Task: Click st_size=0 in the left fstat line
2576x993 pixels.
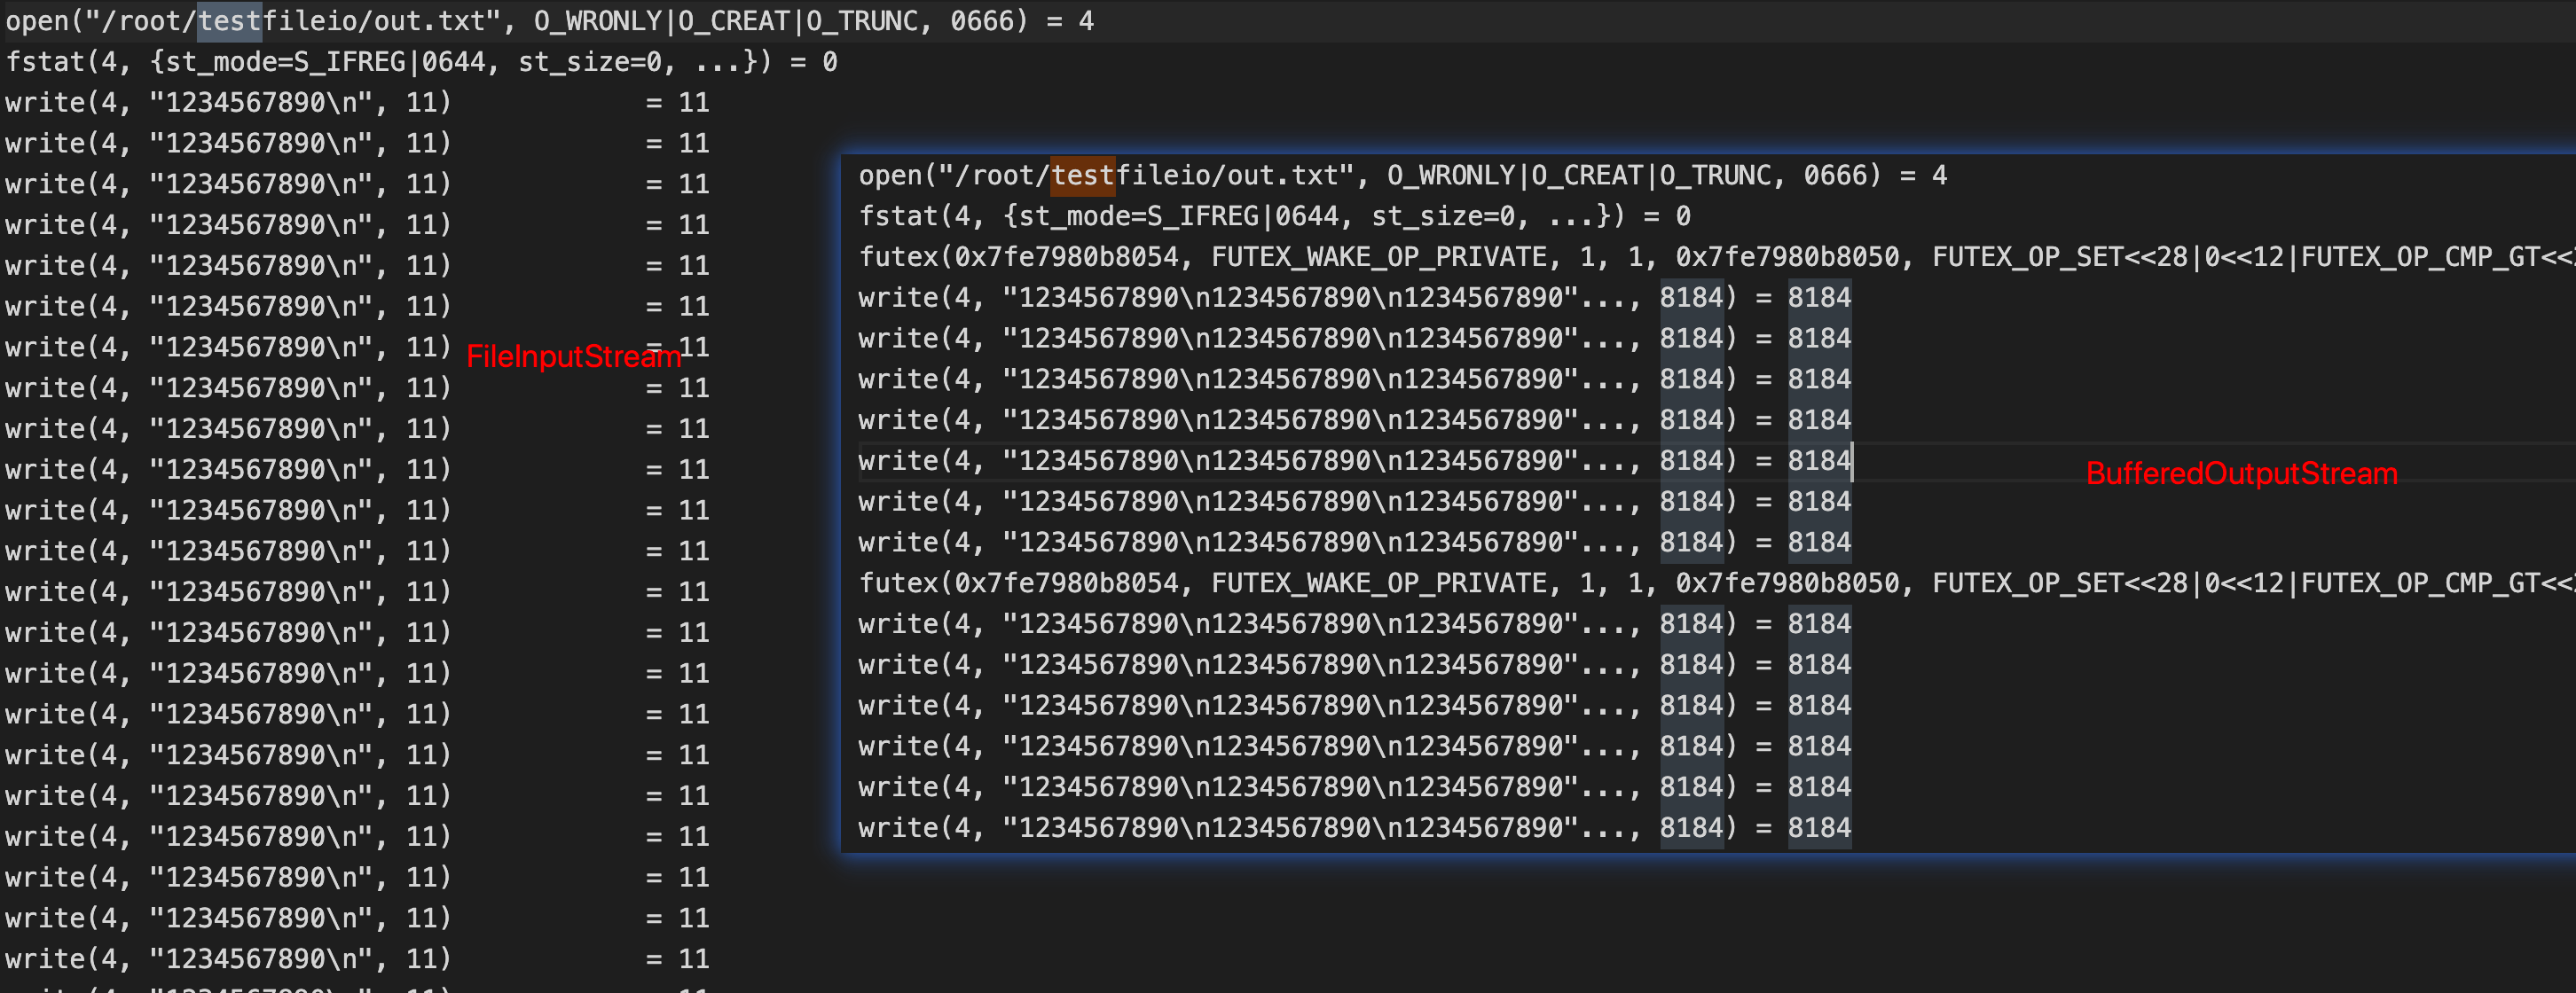Action: 590,62
